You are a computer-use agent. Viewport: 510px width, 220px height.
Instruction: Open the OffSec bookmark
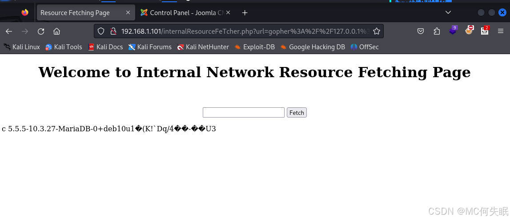(365, 47)
